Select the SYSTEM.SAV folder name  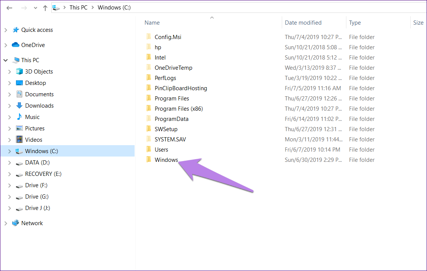[170, 139]
